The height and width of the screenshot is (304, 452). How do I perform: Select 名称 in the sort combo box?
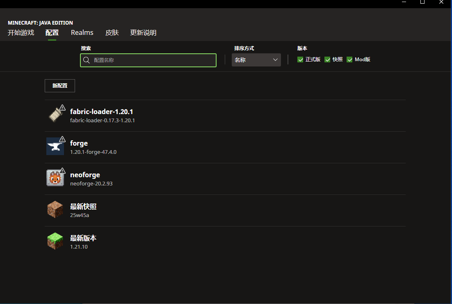246,60
